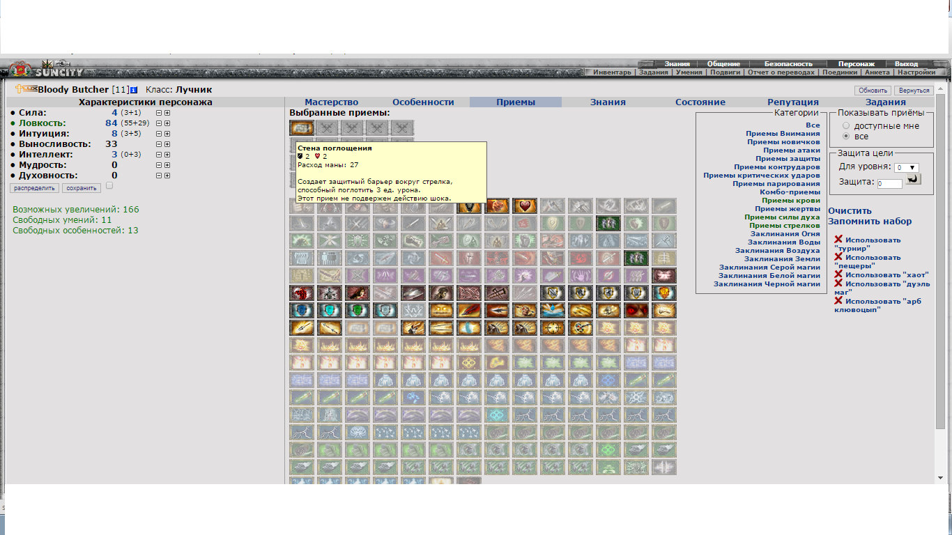Decrease Сила with its minus button
Screen dimensions: 952x535
point(159,113)
